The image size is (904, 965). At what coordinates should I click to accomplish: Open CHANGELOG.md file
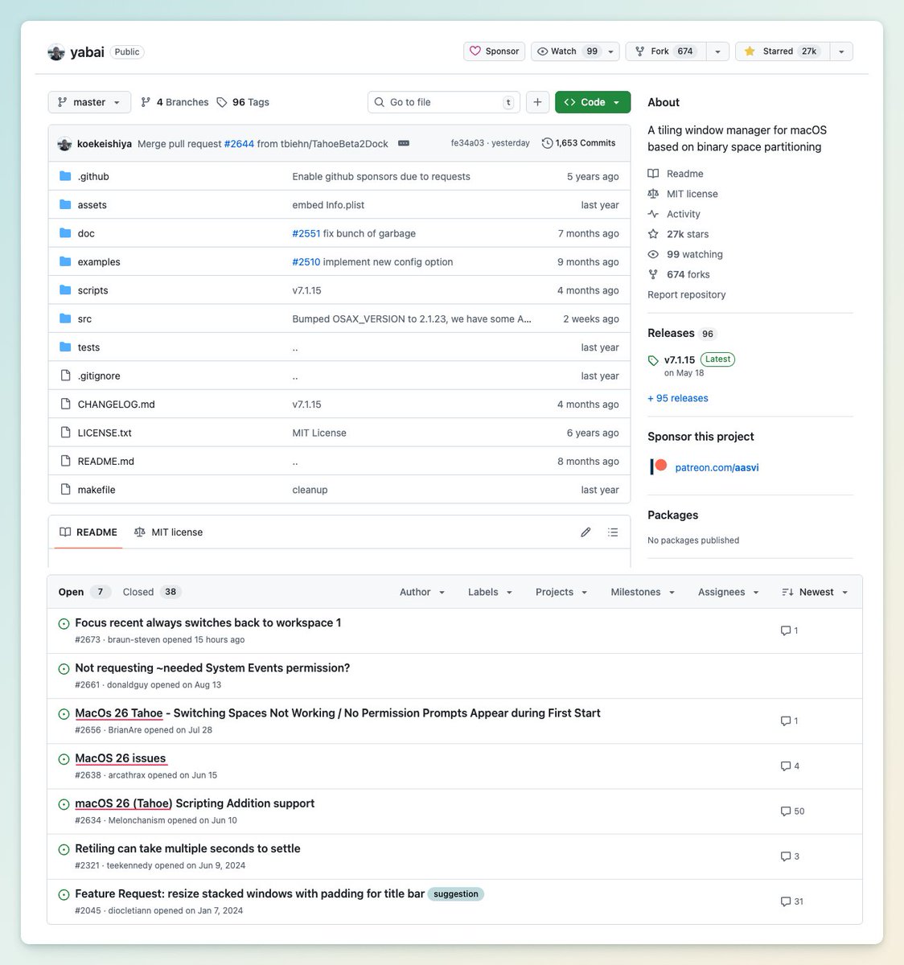click(x=116, y=404)
